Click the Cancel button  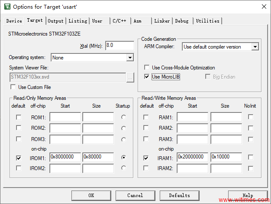coord(135,195)
